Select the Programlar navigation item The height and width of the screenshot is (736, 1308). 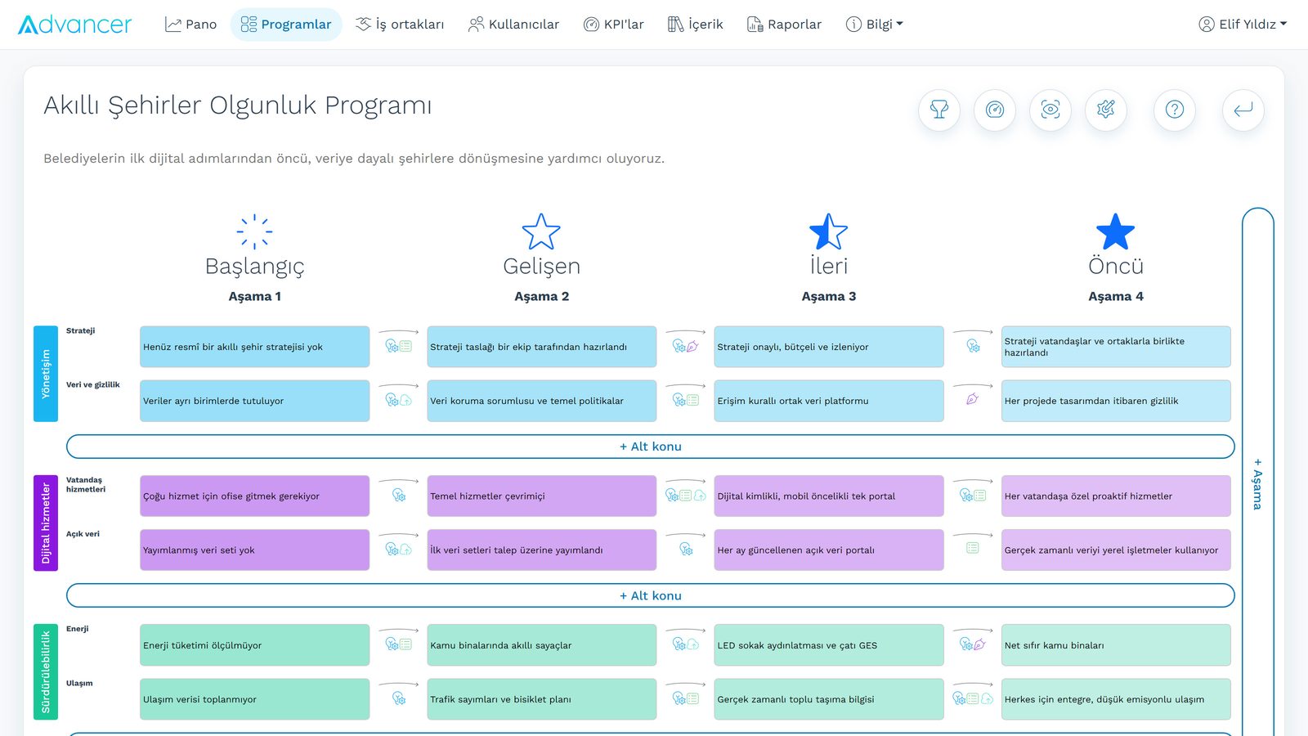(286, 25)
